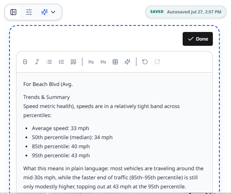The width and height of the screenshot is (231, 194).
Task: Insert a bulleted list
Action: 49,62
